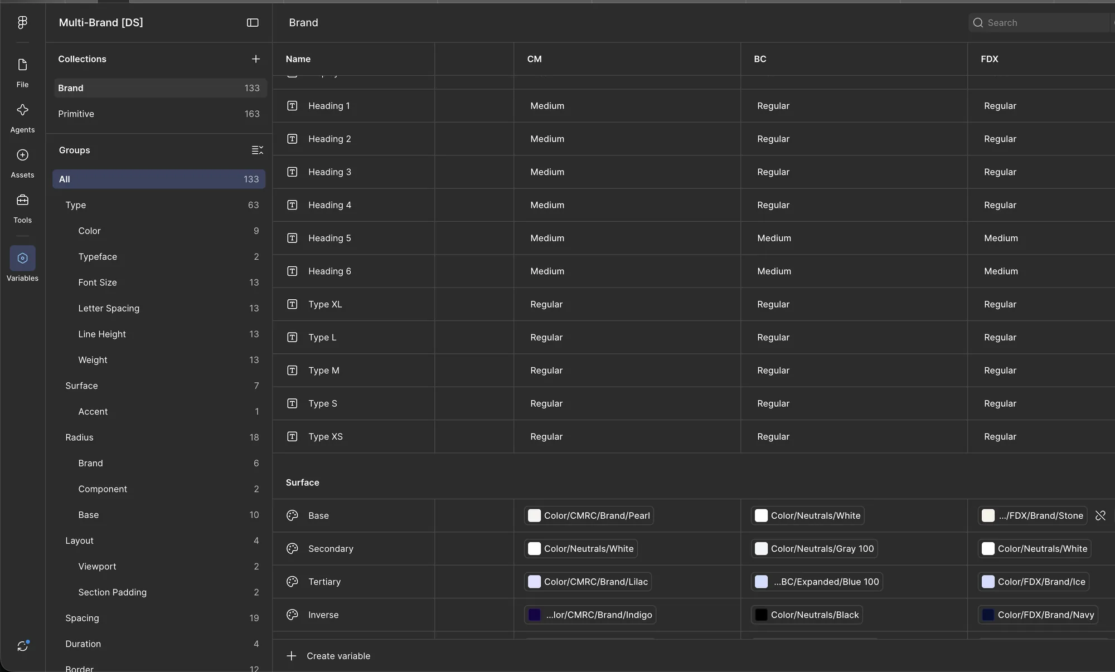Open the Assets panel
The width and height of the screenshot is (1115, 672).
coord(22,163)
